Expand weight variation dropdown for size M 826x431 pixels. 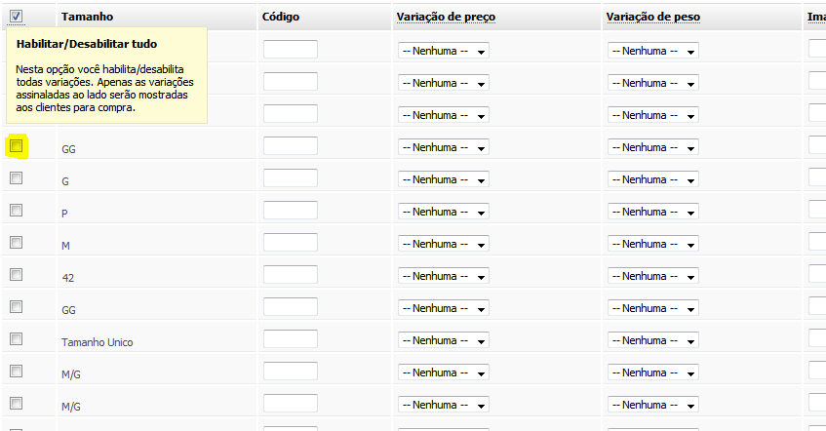[653, 244]
